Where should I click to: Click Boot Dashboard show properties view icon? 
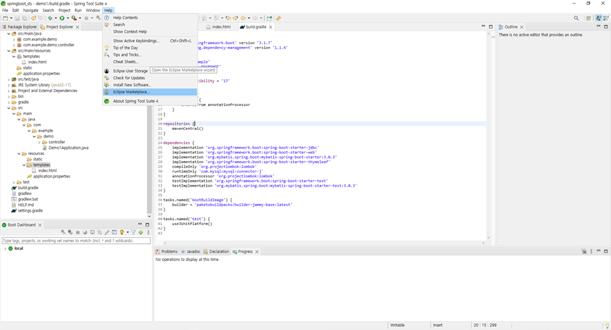coord(114,232)
